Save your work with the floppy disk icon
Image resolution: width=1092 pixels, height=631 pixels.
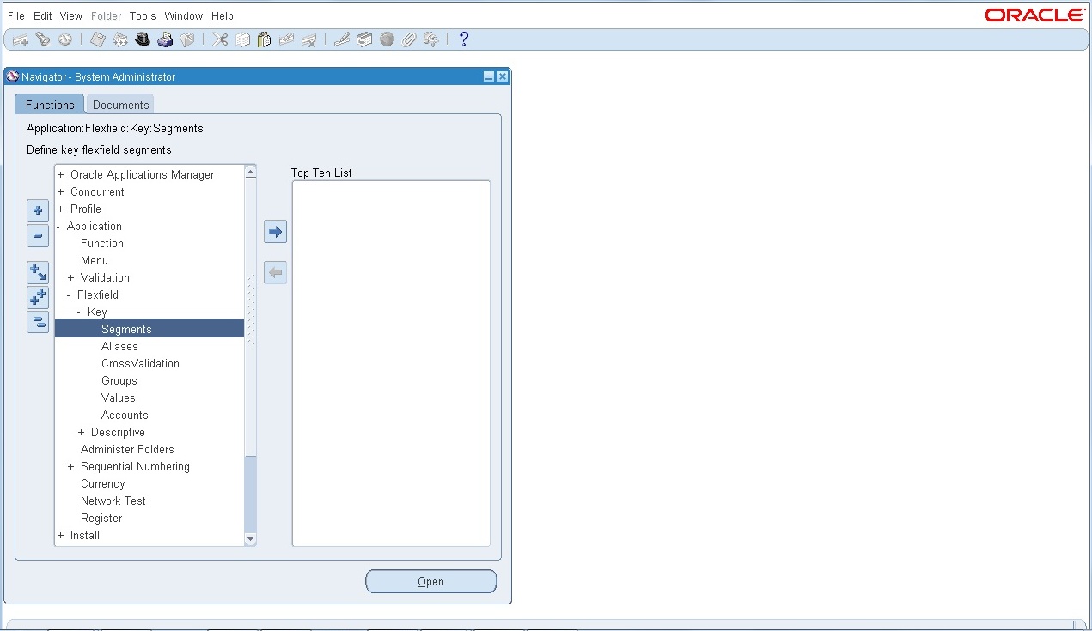(97, 39)
